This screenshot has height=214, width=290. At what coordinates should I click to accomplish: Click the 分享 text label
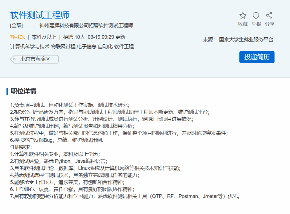[269, 24]
